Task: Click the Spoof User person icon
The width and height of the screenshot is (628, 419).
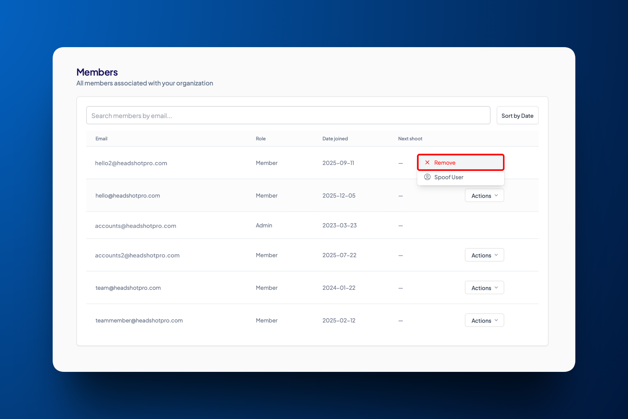Action: (427, 177)
